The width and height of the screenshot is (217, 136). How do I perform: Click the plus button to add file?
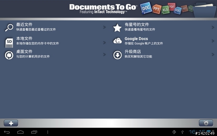click(11, 123)
